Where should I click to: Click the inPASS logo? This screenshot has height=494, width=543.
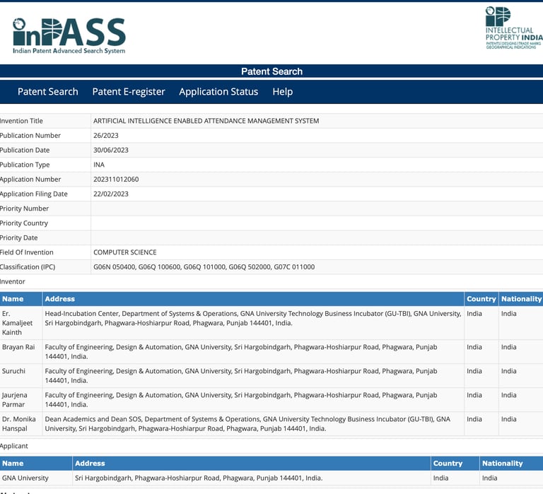pyautogui.click(x=69, y=36)
